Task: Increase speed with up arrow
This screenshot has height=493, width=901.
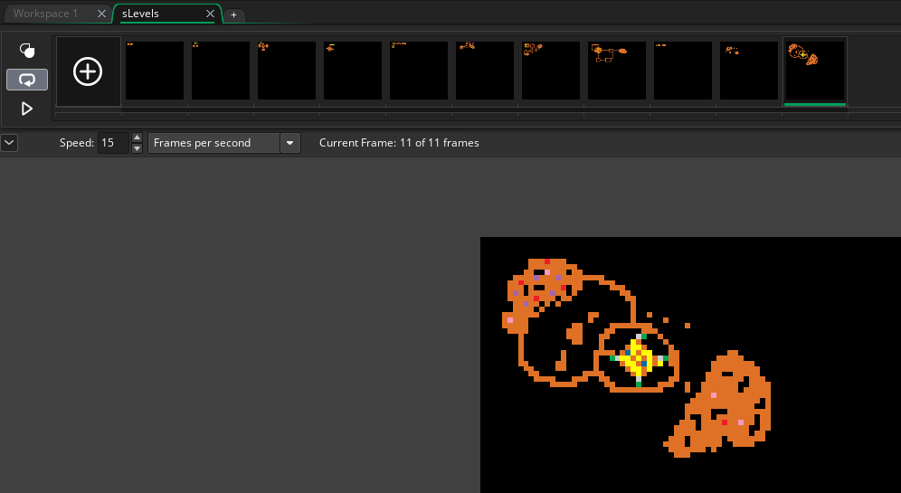Action: point(137,137)
